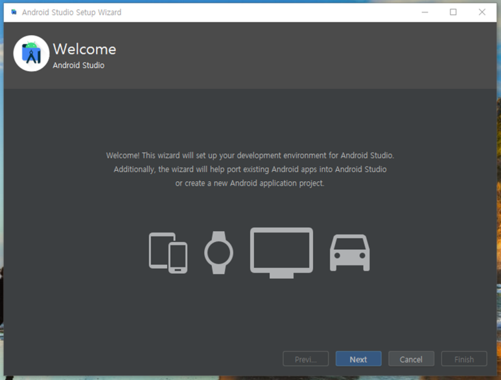Viewport: 501px width, 380px height.
Task: Click the phone and tablet icon
Action: tap(168, 252)
